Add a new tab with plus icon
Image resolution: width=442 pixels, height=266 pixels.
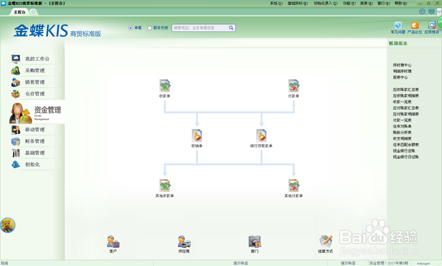point(33,12)
